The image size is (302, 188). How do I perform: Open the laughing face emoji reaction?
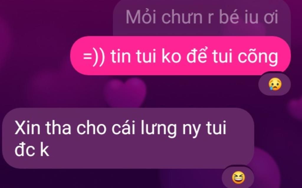(x=238, y=178)
